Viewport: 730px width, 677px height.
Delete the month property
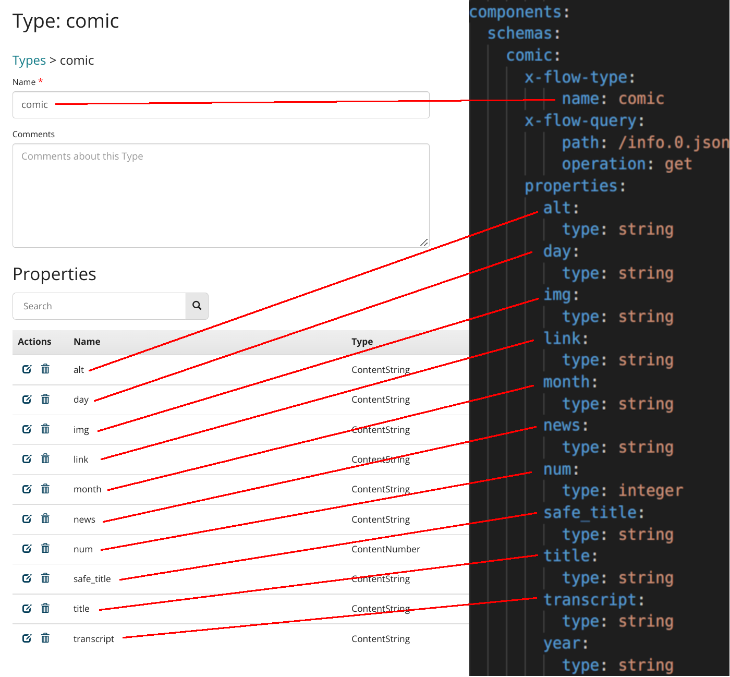pos(45,489)
